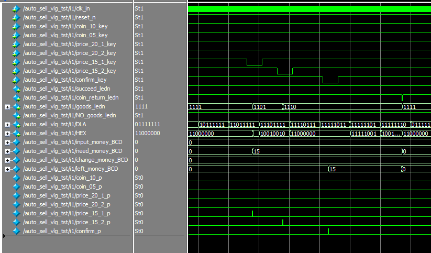Screen dimensions: 431x253
Task: Click the DLA value 01111111 in value column
Action: coord(148,124)
